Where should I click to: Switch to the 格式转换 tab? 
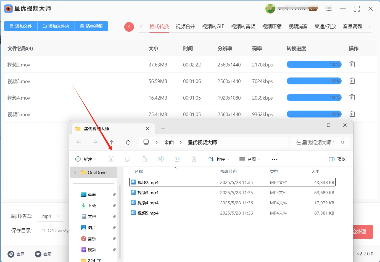pos(159,26)
